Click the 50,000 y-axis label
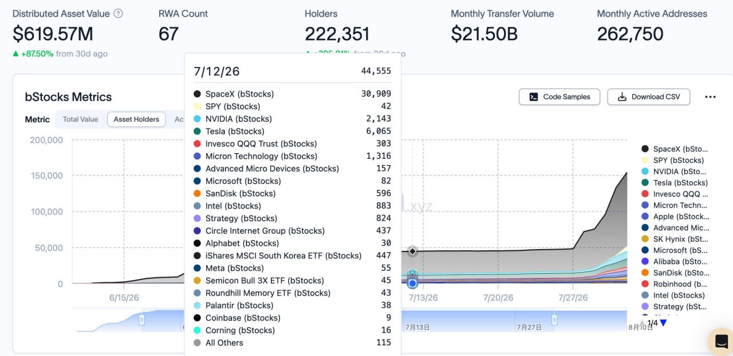The image size is (733, 356). coord(49,247)
